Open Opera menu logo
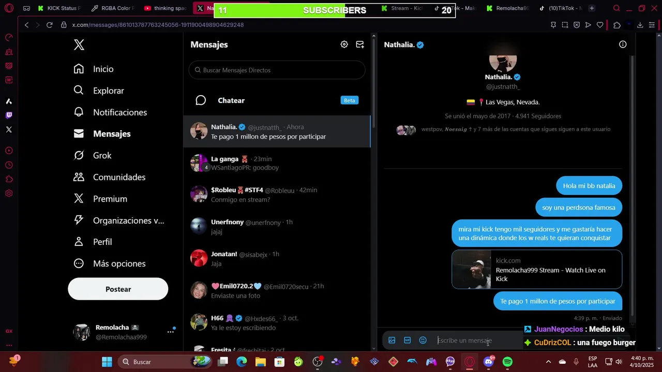 tap(9, 8)
